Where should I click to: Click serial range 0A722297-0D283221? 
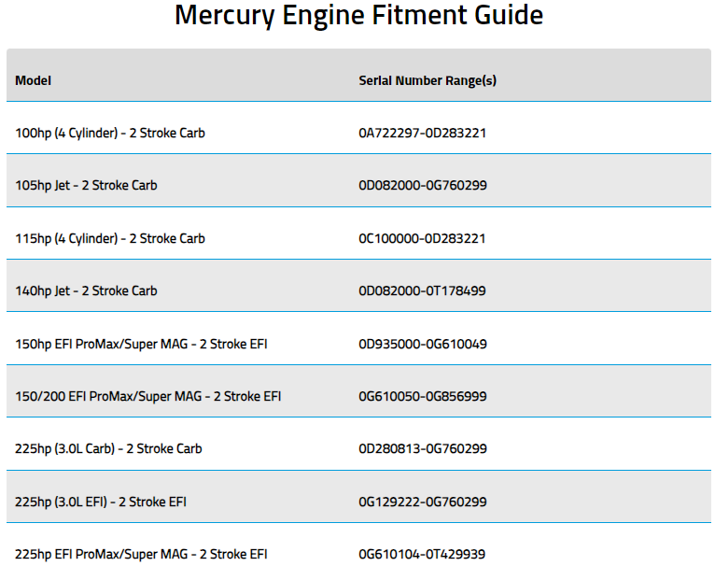pyautogui.click(x=422, y=134)
